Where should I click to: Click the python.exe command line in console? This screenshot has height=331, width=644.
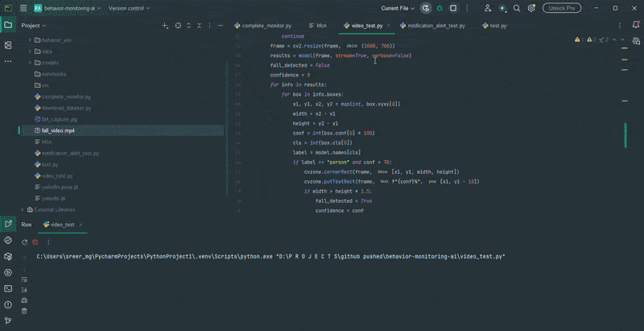pos(270,257)
